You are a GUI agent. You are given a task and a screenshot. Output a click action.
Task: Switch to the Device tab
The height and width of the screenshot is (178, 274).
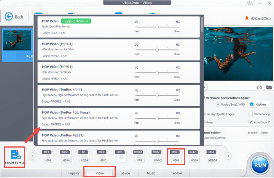125,173
